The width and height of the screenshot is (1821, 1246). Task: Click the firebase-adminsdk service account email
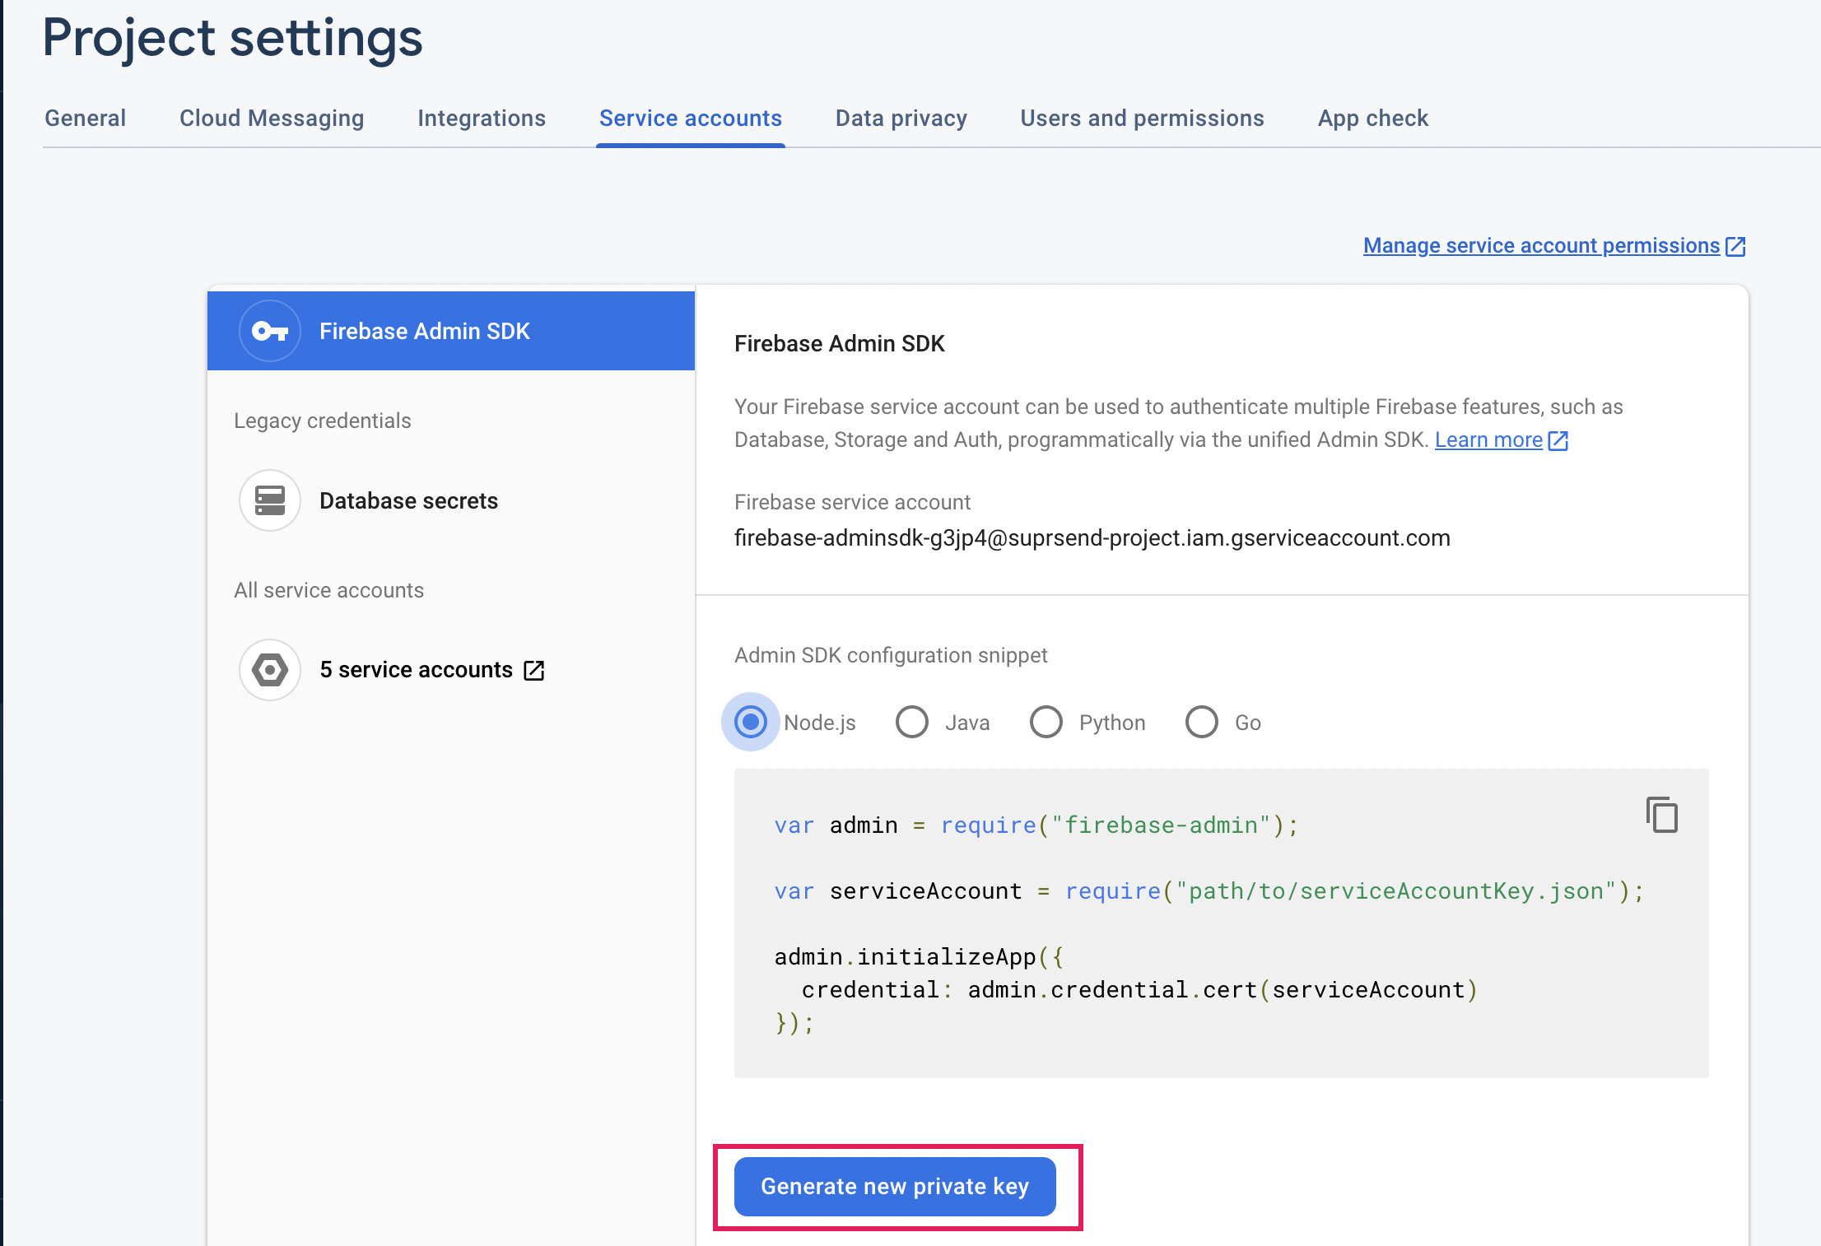tap(1092, 538)
